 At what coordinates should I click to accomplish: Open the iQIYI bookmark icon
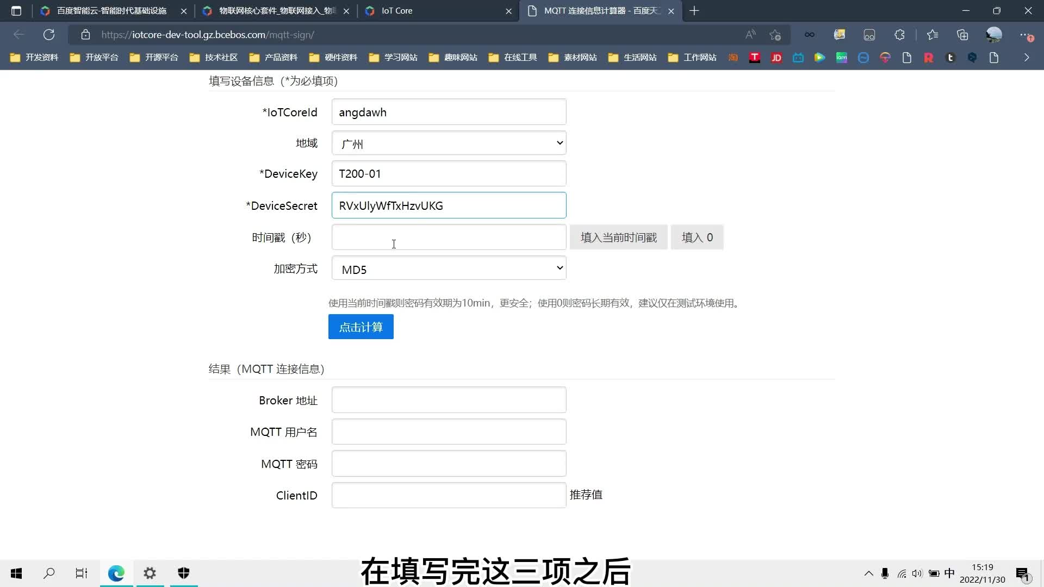point(842,58)
